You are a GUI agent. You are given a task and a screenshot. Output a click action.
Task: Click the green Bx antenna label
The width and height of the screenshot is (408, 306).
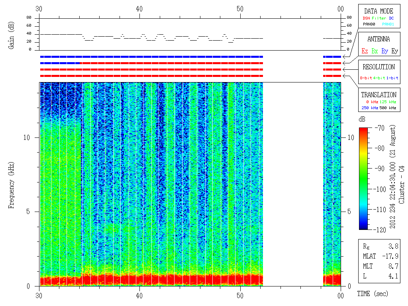375,51
